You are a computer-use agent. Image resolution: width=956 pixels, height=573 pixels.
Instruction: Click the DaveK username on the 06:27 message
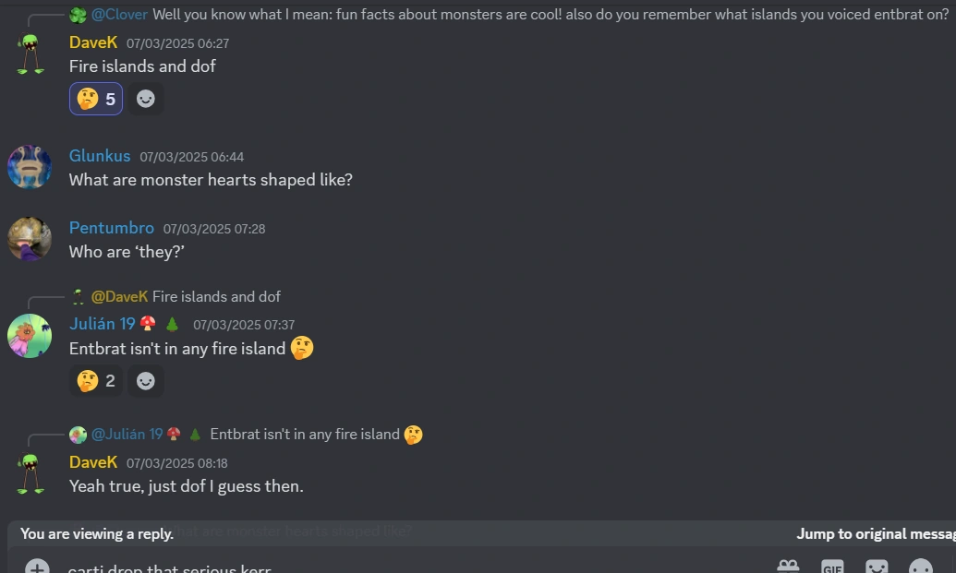93,42
